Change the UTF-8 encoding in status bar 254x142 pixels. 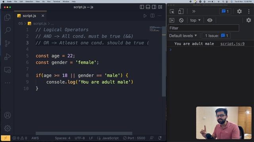click(x=80, y=138)
